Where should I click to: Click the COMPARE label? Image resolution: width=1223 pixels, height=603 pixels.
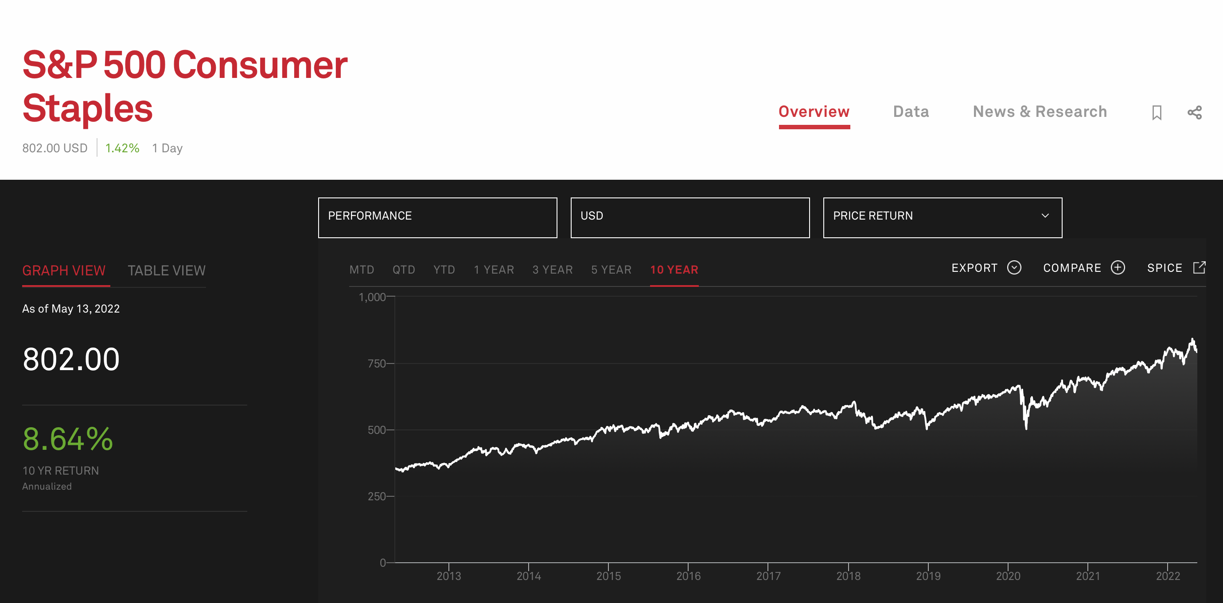[x=1072, y=268]
